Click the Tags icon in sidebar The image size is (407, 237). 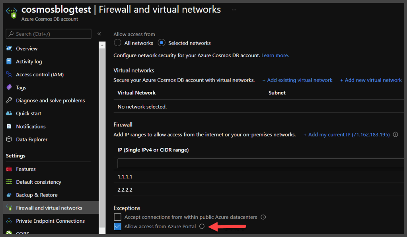click(x=9, y=87)
